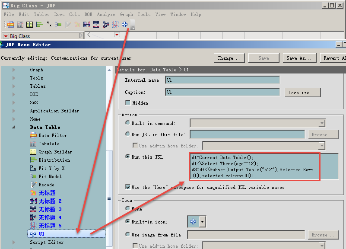Select 无标题 2 in the tree
Viewport: 346px width, 249px height.
(x=46, y=201)
